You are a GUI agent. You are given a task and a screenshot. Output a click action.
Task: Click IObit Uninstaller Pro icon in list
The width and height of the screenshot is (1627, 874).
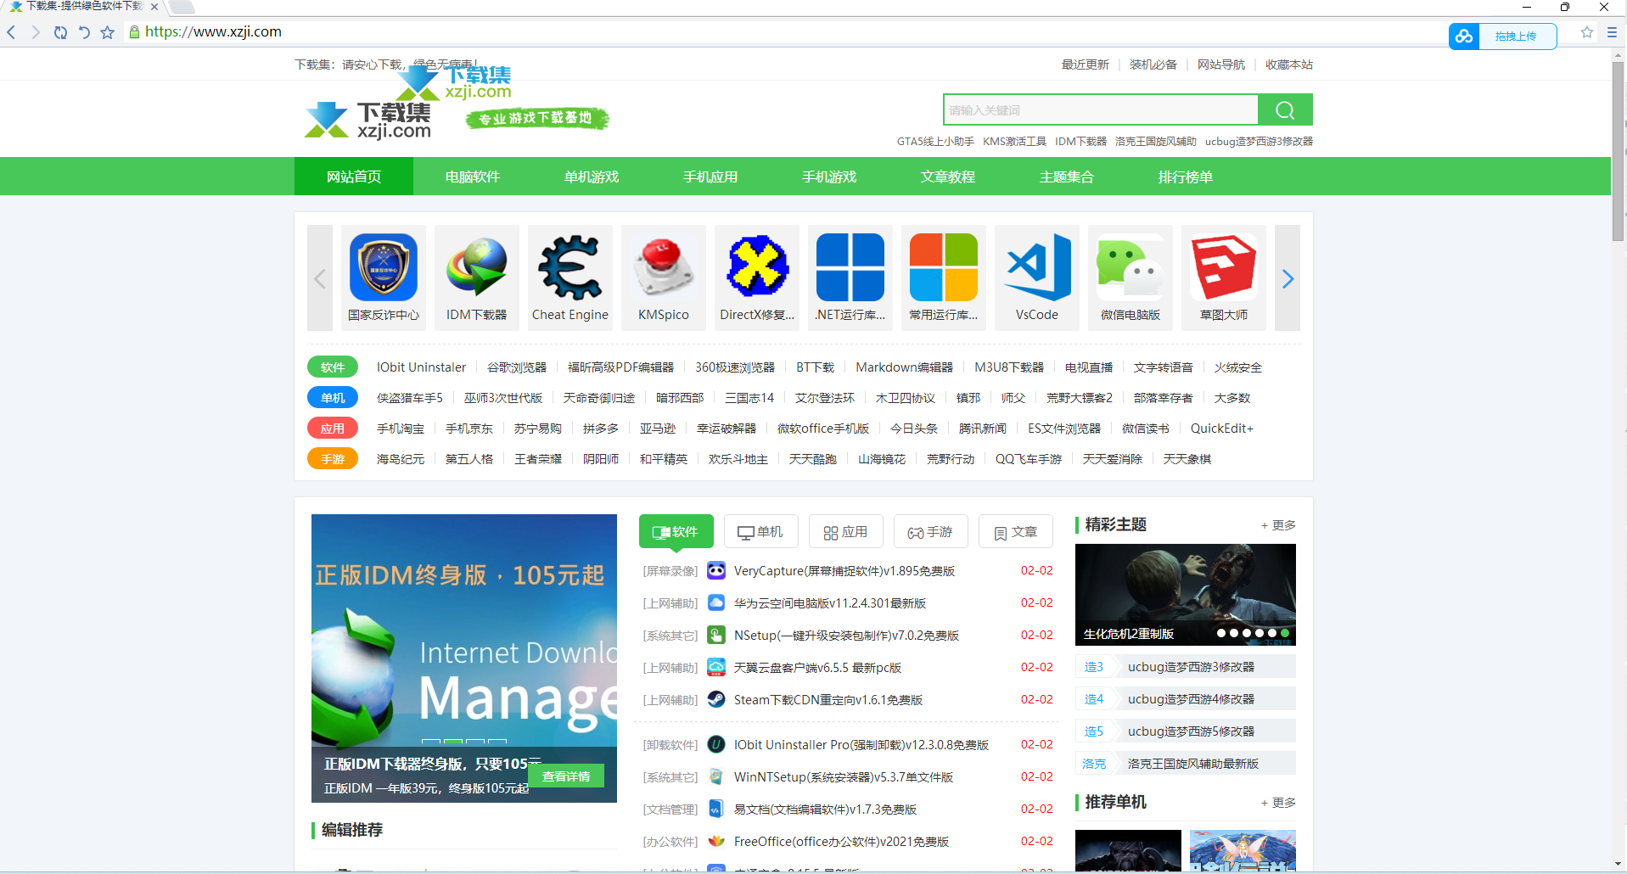(x=716, y=745)
